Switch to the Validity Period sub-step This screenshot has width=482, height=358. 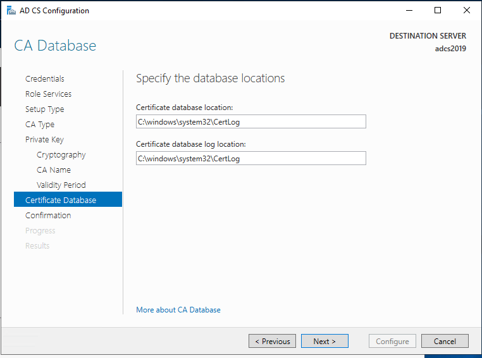[61, 185]
